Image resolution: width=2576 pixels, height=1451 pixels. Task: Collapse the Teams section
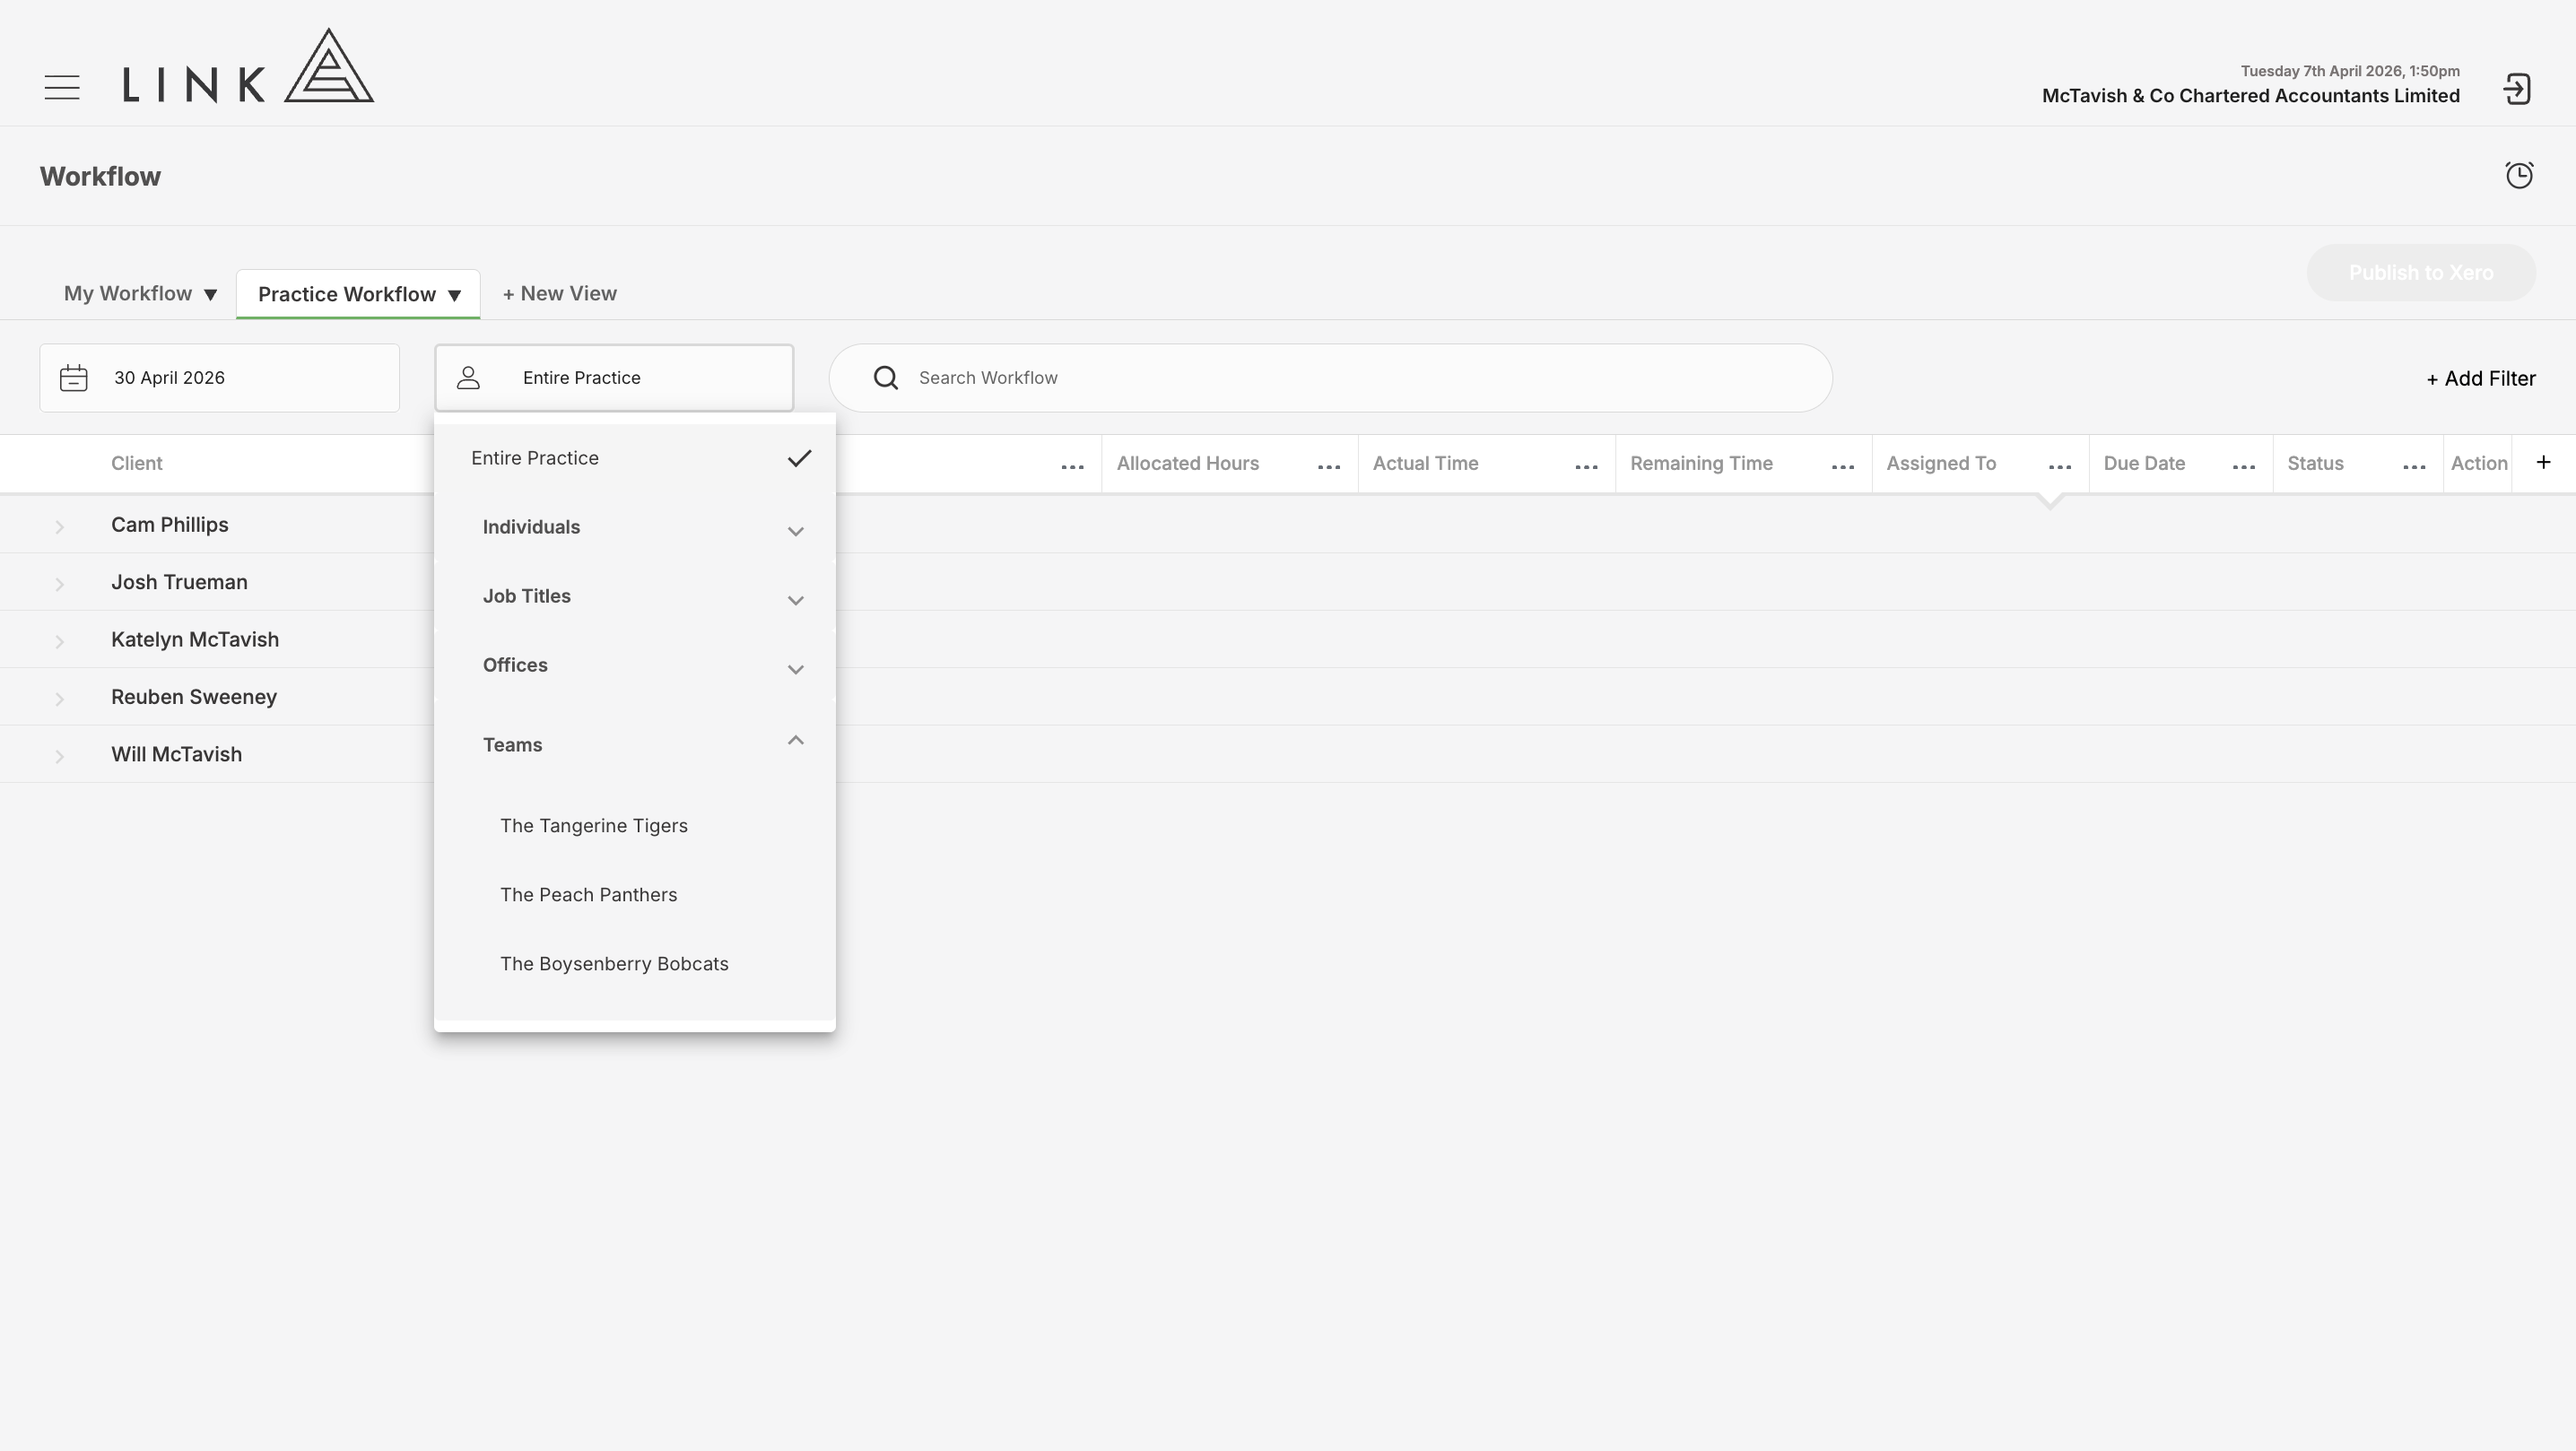(635, 744)
